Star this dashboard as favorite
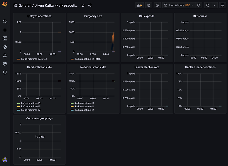 click(x=83, y=6)
